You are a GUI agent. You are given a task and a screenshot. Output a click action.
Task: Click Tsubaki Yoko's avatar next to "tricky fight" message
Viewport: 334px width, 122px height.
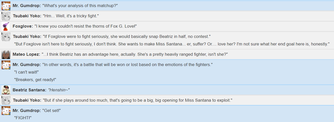6,16
